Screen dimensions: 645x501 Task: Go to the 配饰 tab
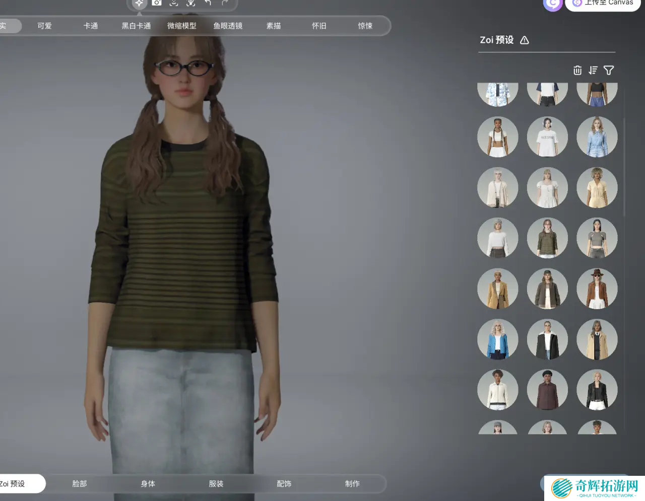click(284, 484)
